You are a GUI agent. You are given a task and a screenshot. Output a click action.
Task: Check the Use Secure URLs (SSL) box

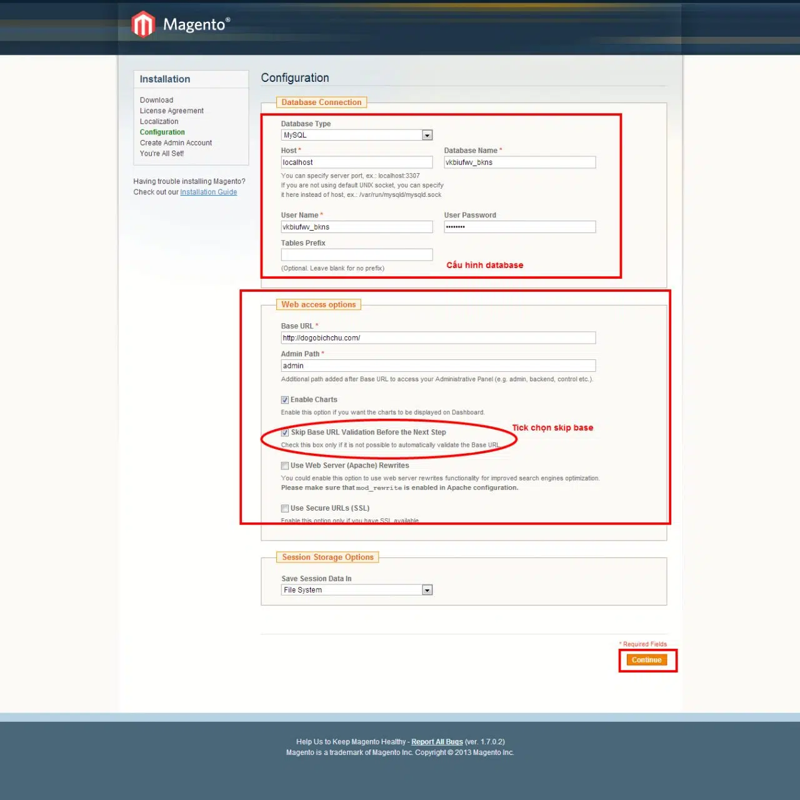[285, 508]
